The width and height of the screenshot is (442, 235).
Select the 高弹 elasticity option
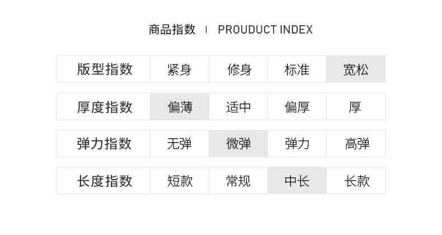[356, 144]
